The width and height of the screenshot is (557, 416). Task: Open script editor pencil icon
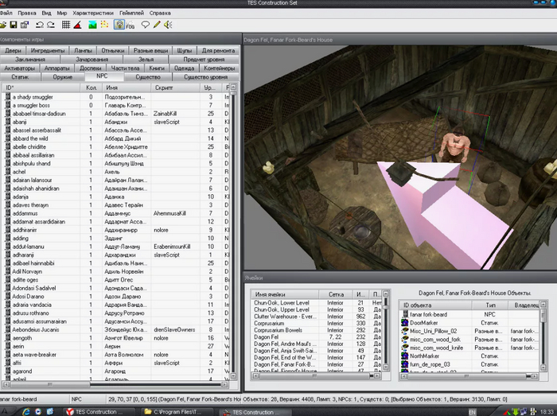[x=157, y=25]
